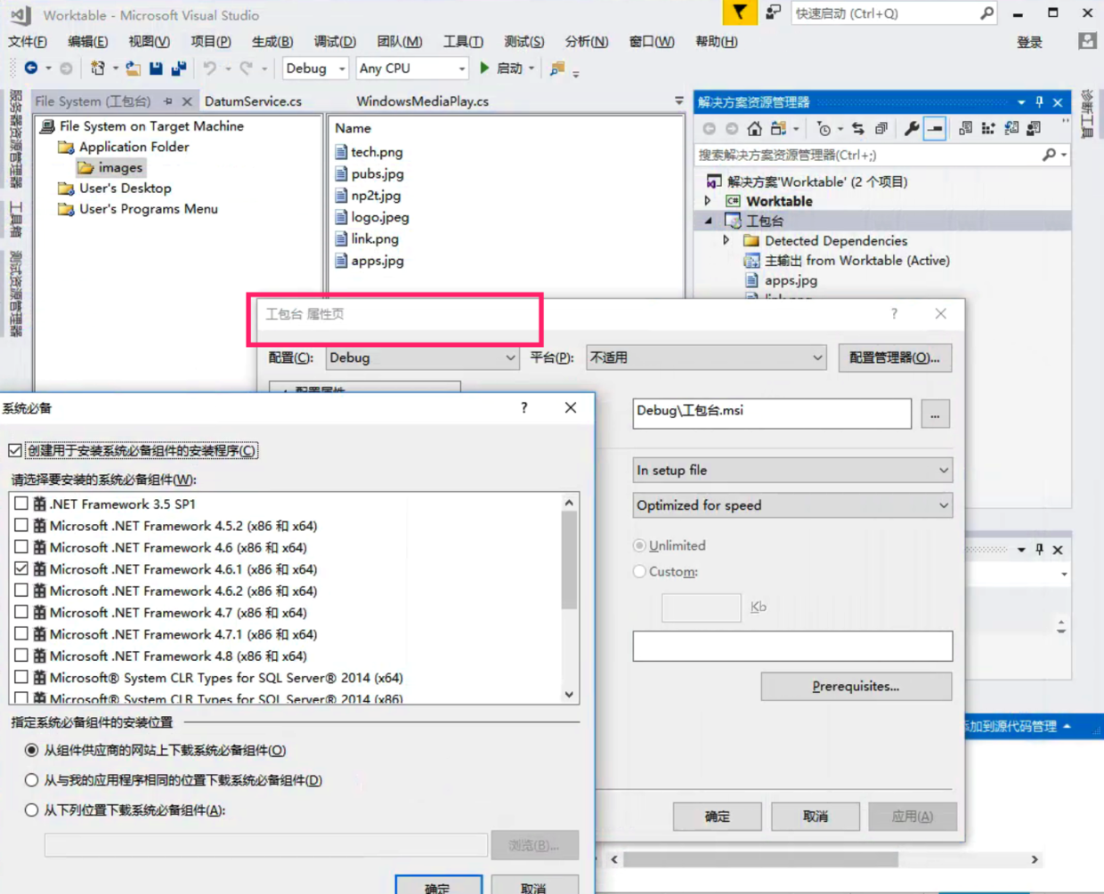Expand the Worktable project node
The width and height of the screenshot is (1104, 894).
point(708,201)
